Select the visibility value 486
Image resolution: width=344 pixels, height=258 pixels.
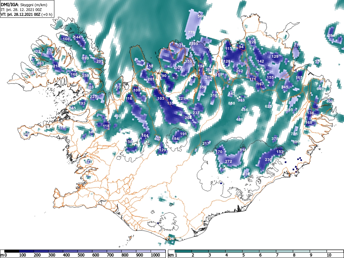click(239, 119)
